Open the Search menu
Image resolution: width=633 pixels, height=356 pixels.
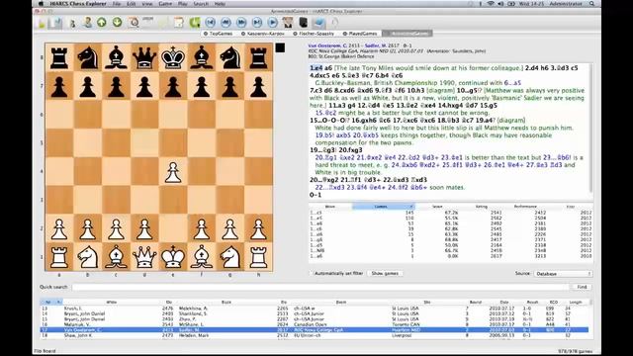point(201,4)
